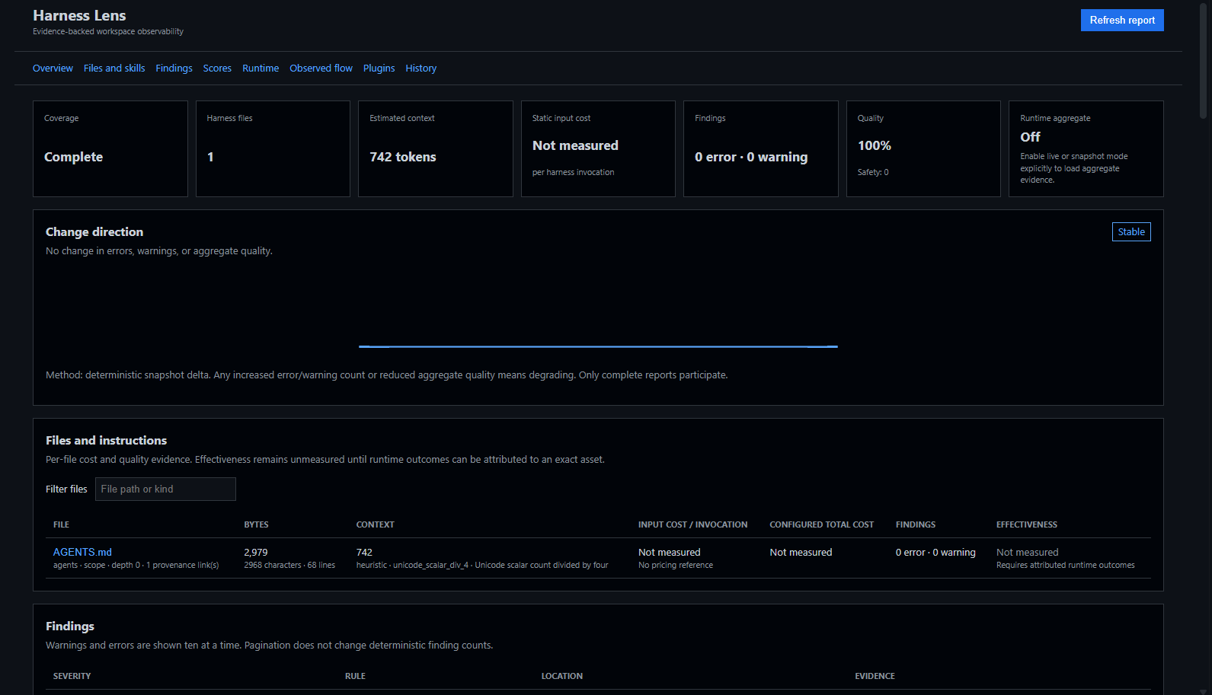1212x695 pixels.
Task: Click the '2,979' bytes cell
Action: (256, 553)
